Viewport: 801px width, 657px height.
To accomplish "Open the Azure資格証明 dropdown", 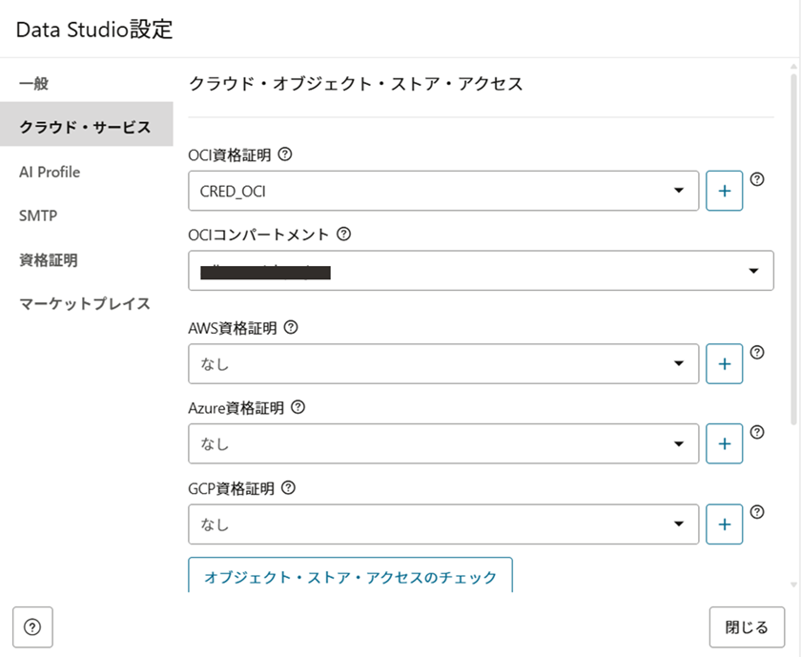I will click(x=443, y=443).
